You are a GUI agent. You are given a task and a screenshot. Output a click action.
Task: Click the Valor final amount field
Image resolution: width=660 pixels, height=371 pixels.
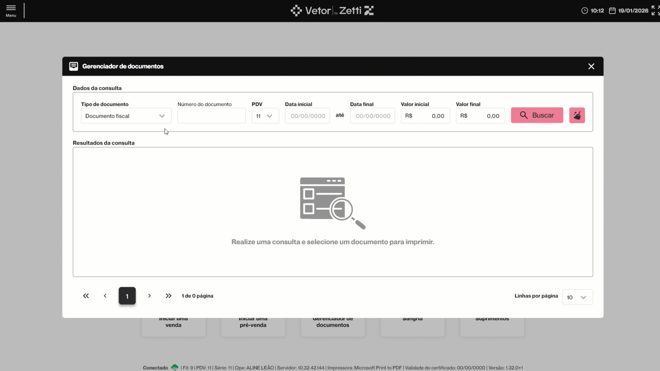click(x=480, y=116)
